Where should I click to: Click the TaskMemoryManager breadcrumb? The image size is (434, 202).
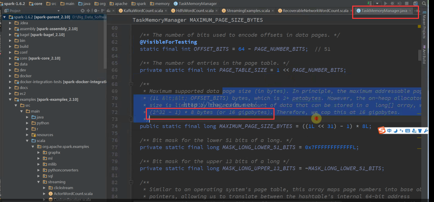point(195,3)
